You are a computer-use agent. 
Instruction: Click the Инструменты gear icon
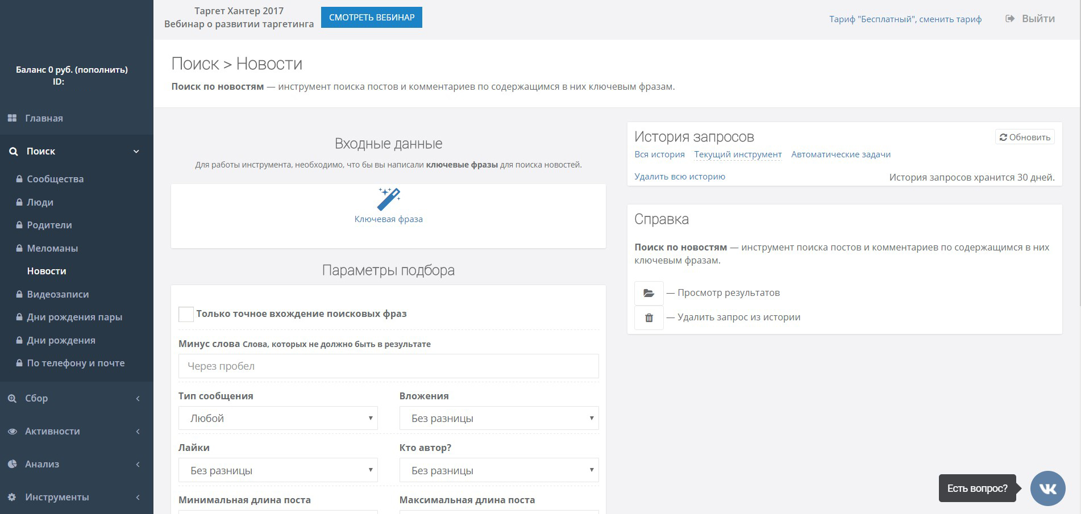click(12, 497)
